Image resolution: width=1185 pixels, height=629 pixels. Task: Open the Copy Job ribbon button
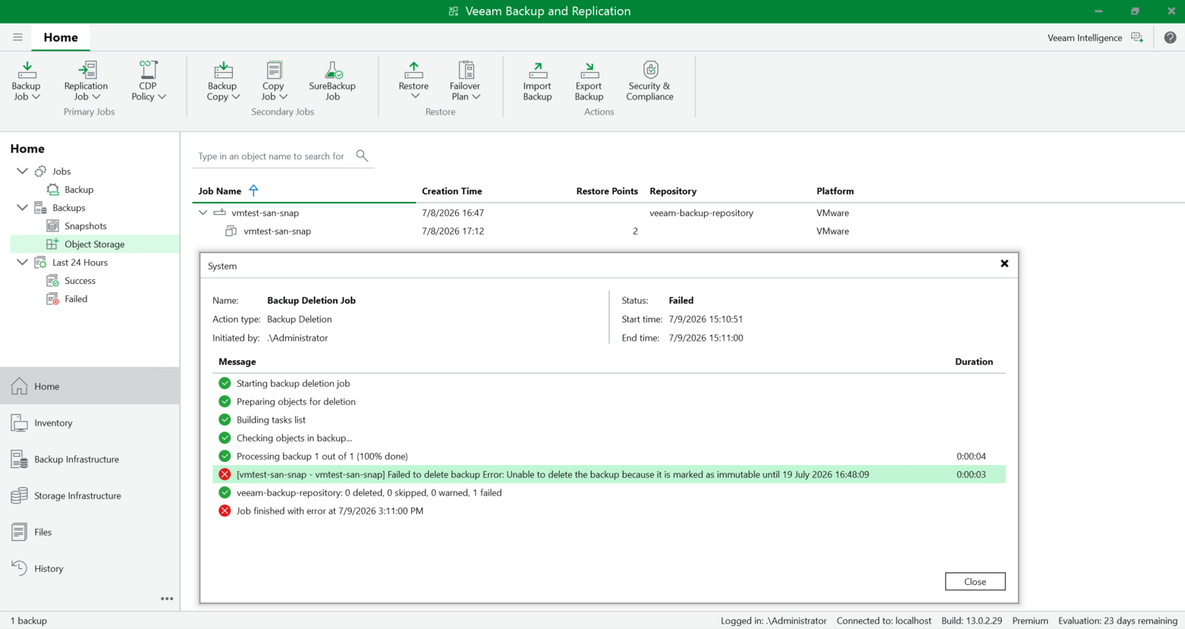tap(274, 81)
